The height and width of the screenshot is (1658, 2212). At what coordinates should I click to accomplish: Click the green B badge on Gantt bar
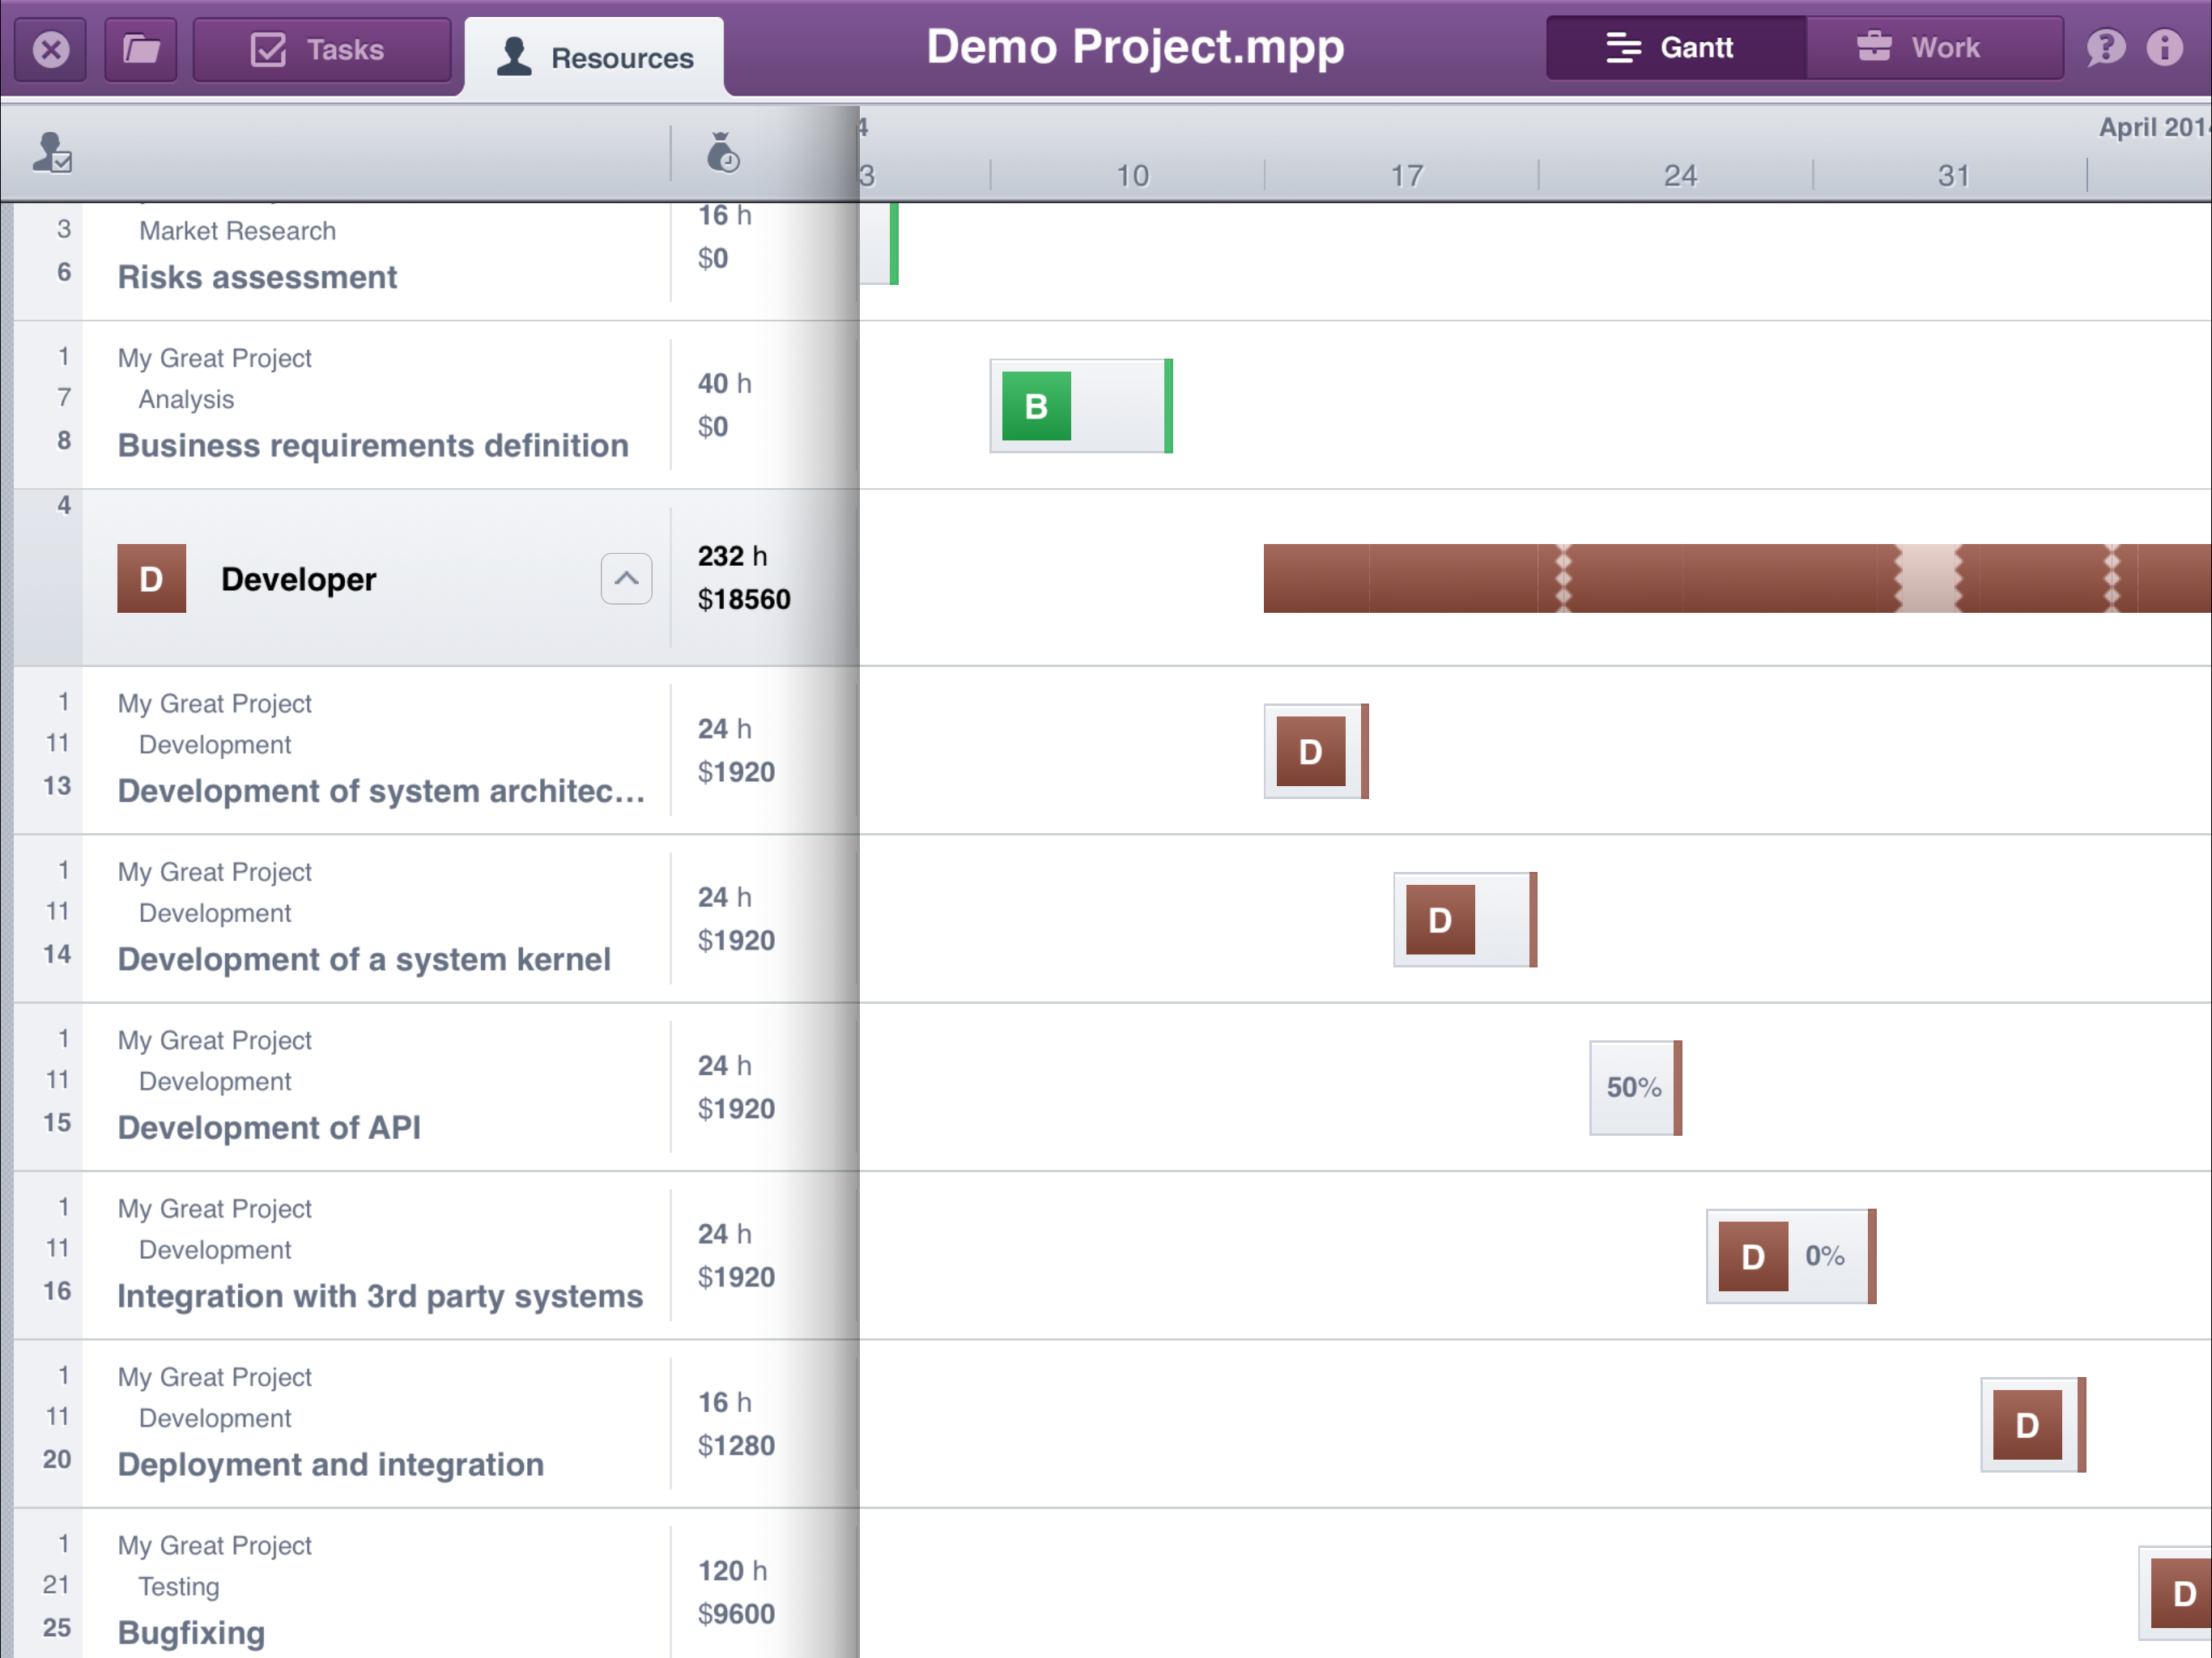point(1036,406)
